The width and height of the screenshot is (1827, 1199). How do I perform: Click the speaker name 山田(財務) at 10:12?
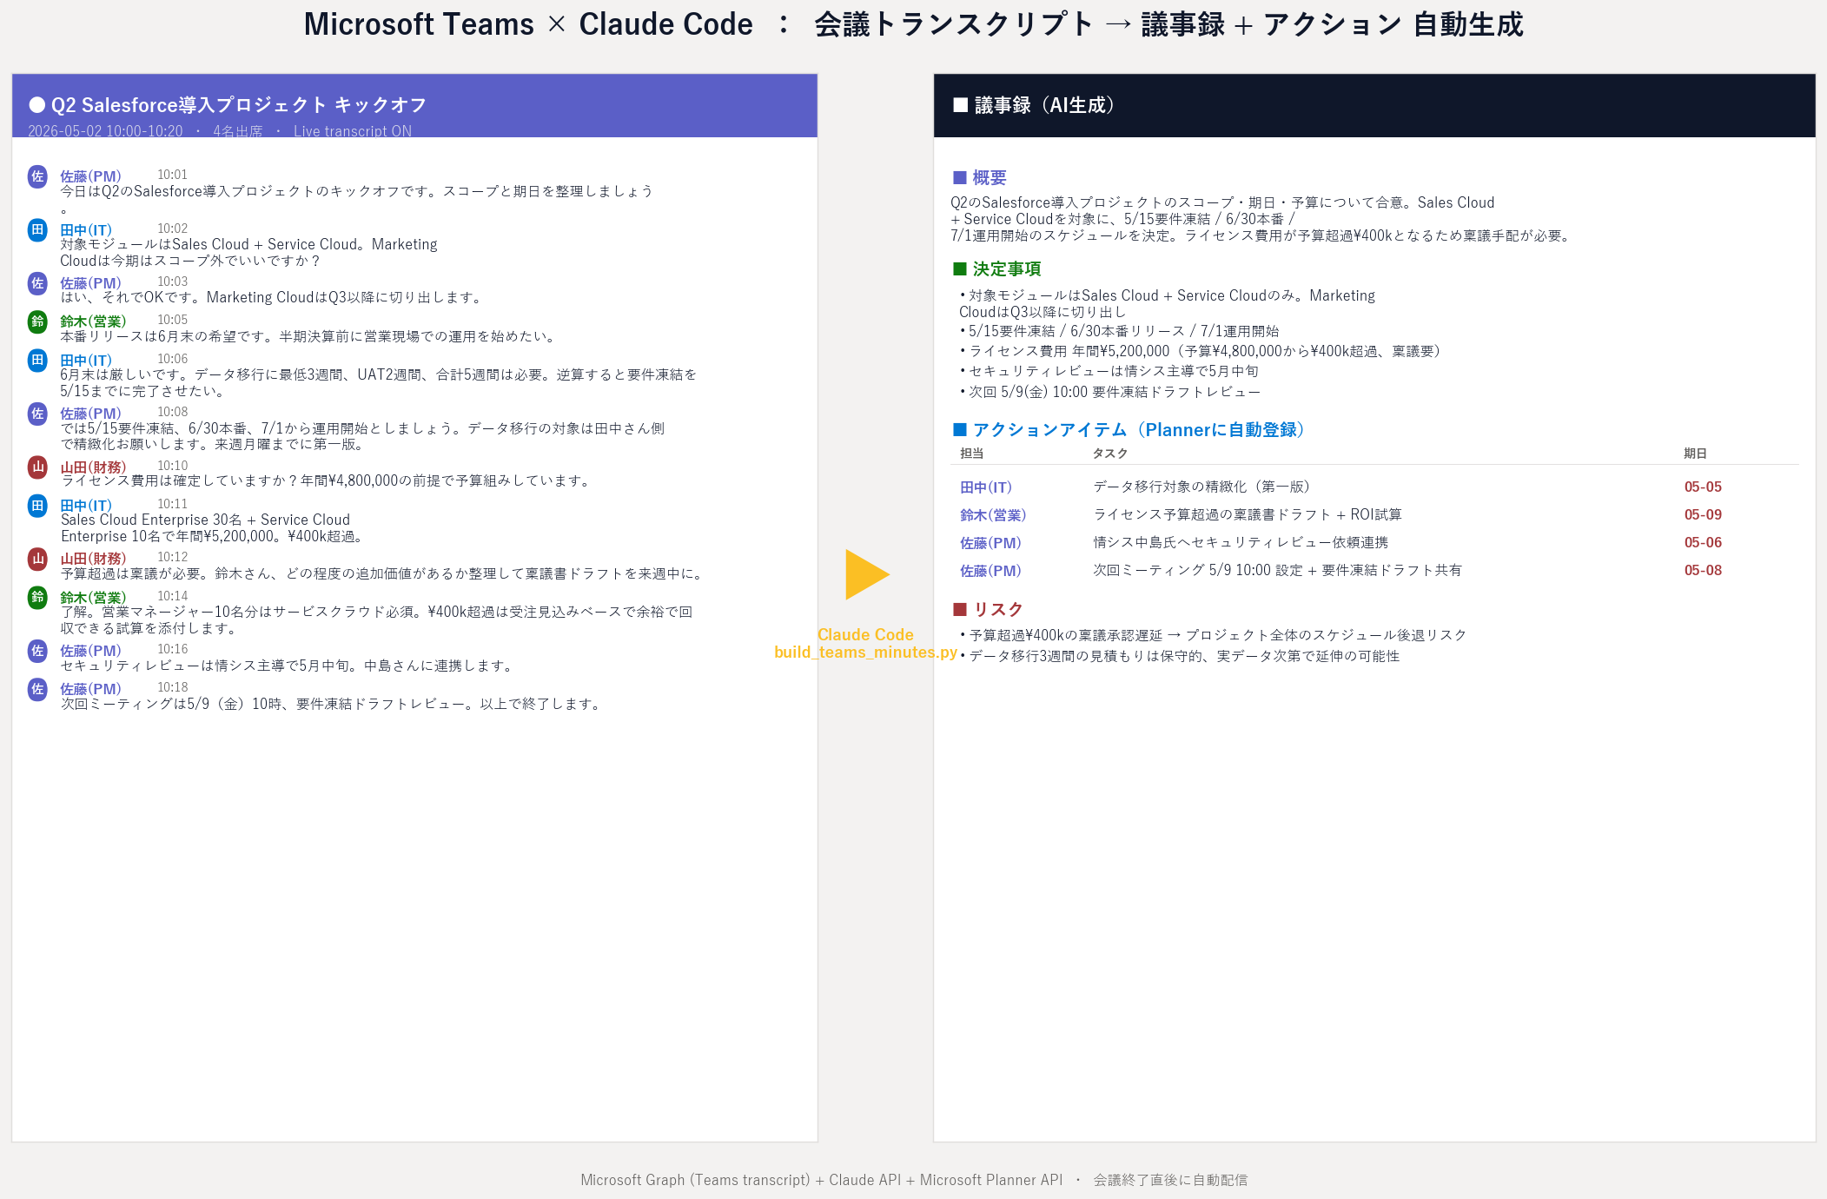(x=93, y=559)
